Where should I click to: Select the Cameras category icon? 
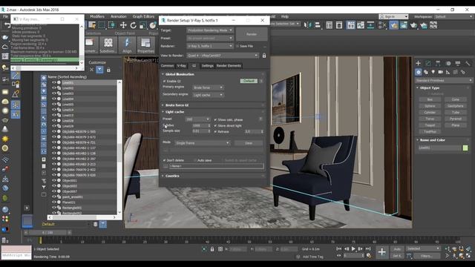440,72
